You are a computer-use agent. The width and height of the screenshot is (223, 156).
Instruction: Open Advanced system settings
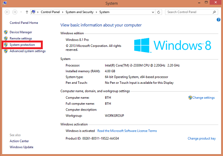pos(28,51)
